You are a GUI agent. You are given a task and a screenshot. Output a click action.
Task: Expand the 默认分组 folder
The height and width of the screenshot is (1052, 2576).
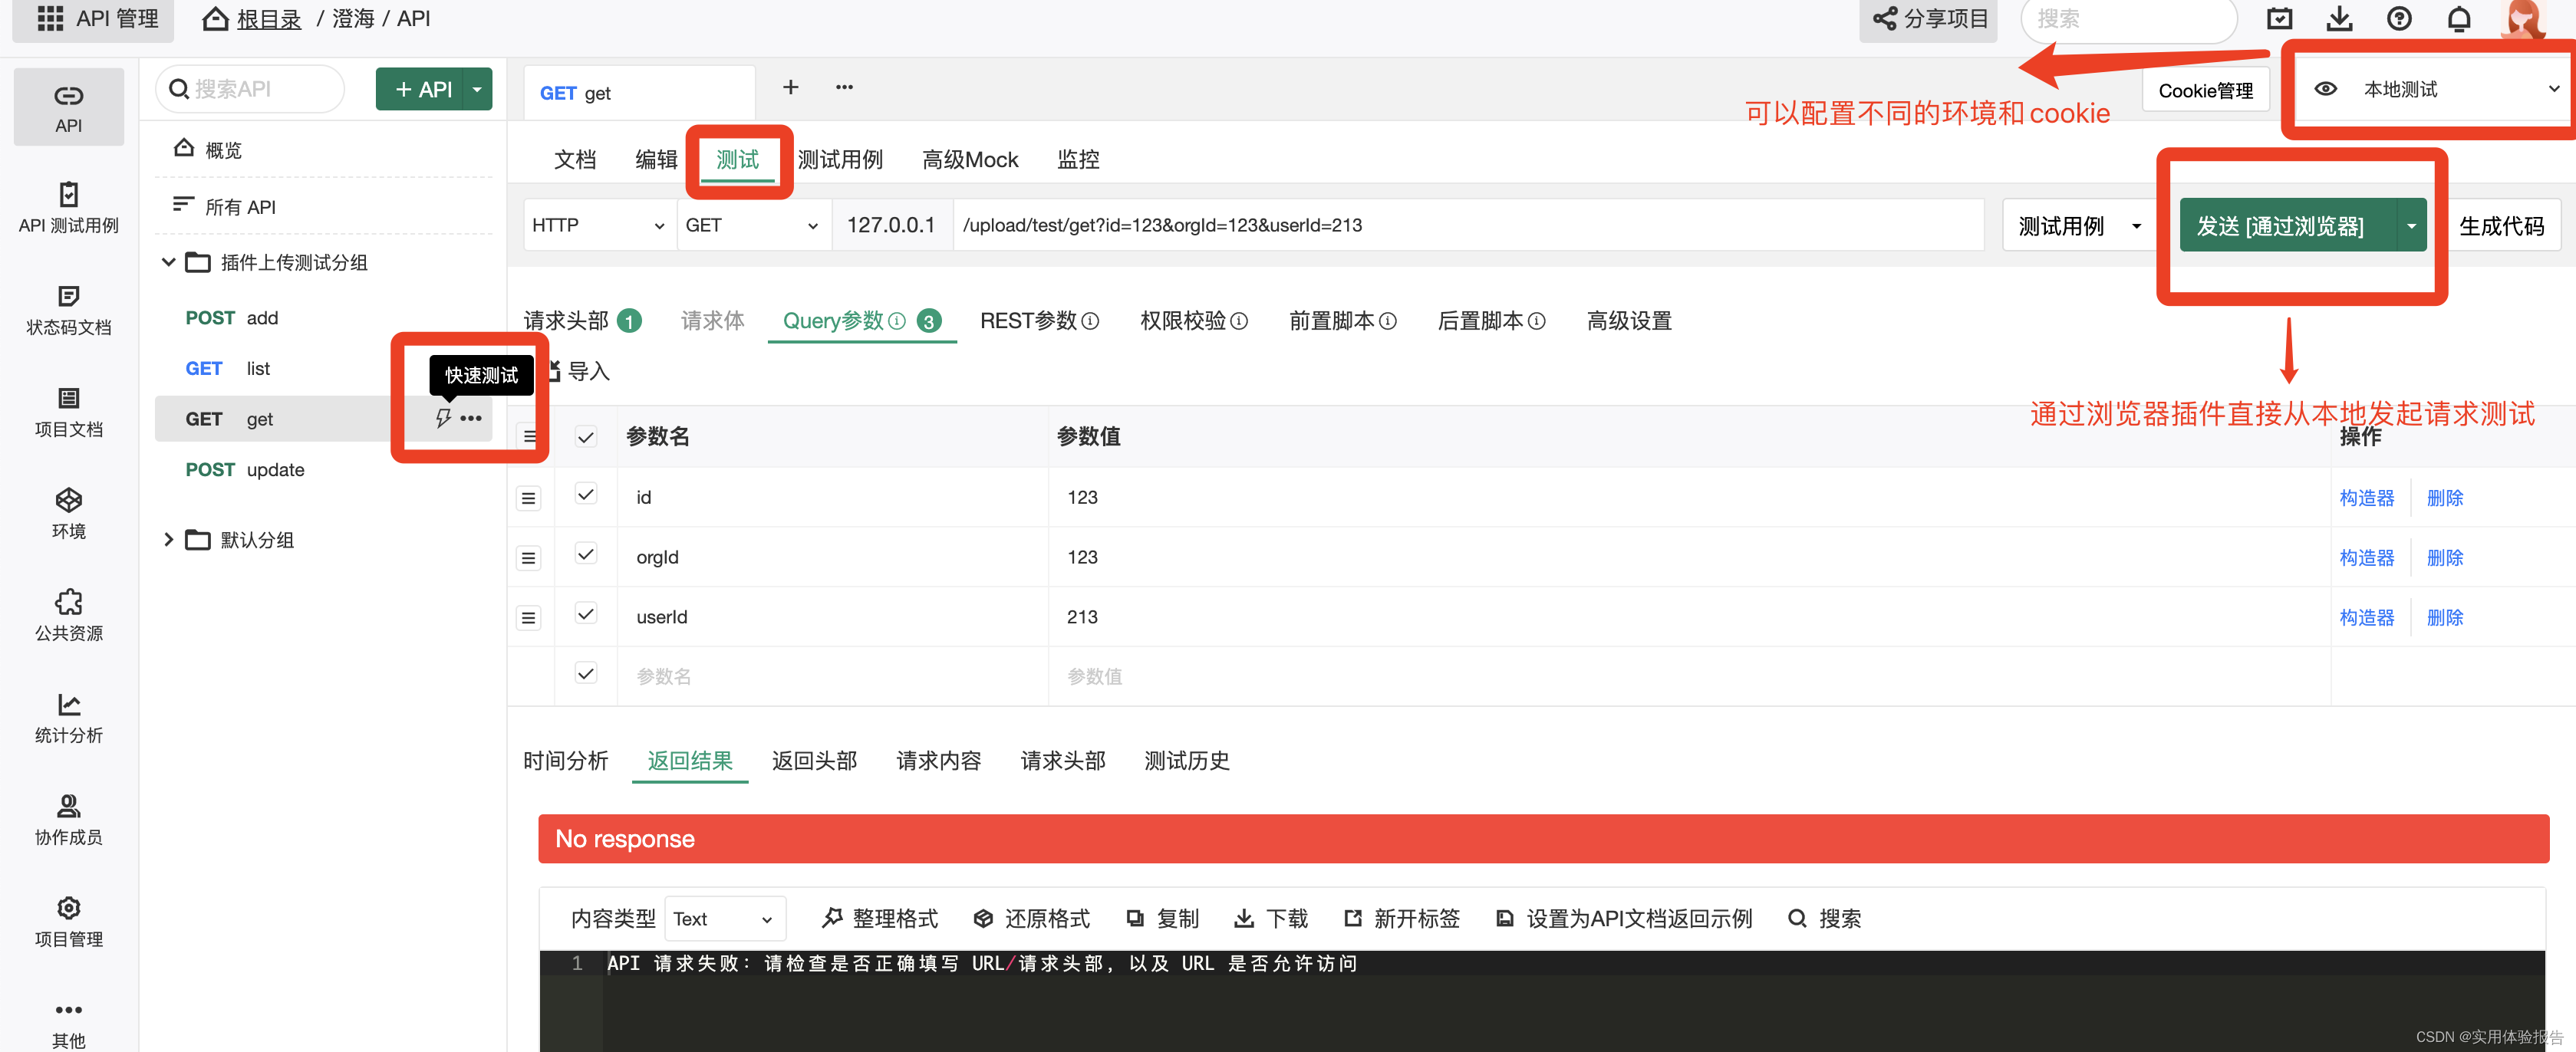168,540
